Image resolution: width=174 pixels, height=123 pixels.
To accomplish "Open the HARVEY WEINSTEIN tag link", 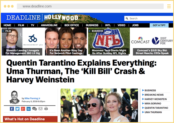I will [156, 99].
